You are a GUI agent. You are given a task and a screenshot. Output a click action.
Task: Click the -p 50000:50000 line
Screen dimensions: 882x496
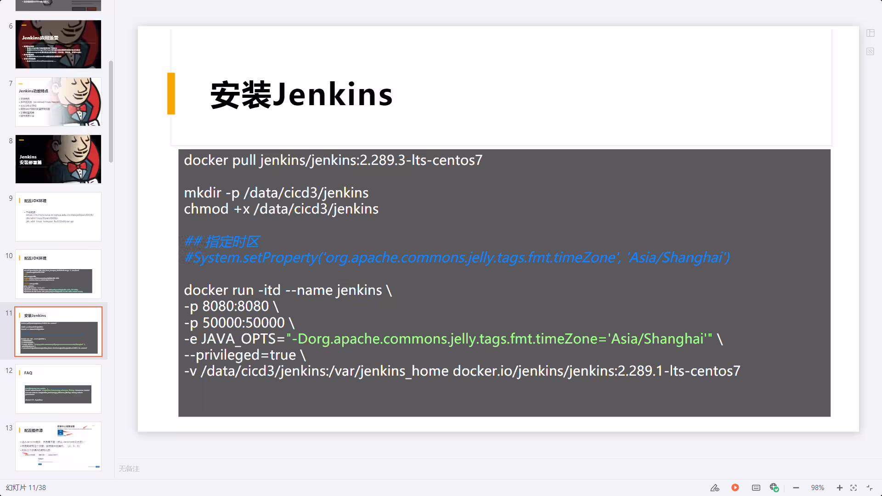pos(239,323)
